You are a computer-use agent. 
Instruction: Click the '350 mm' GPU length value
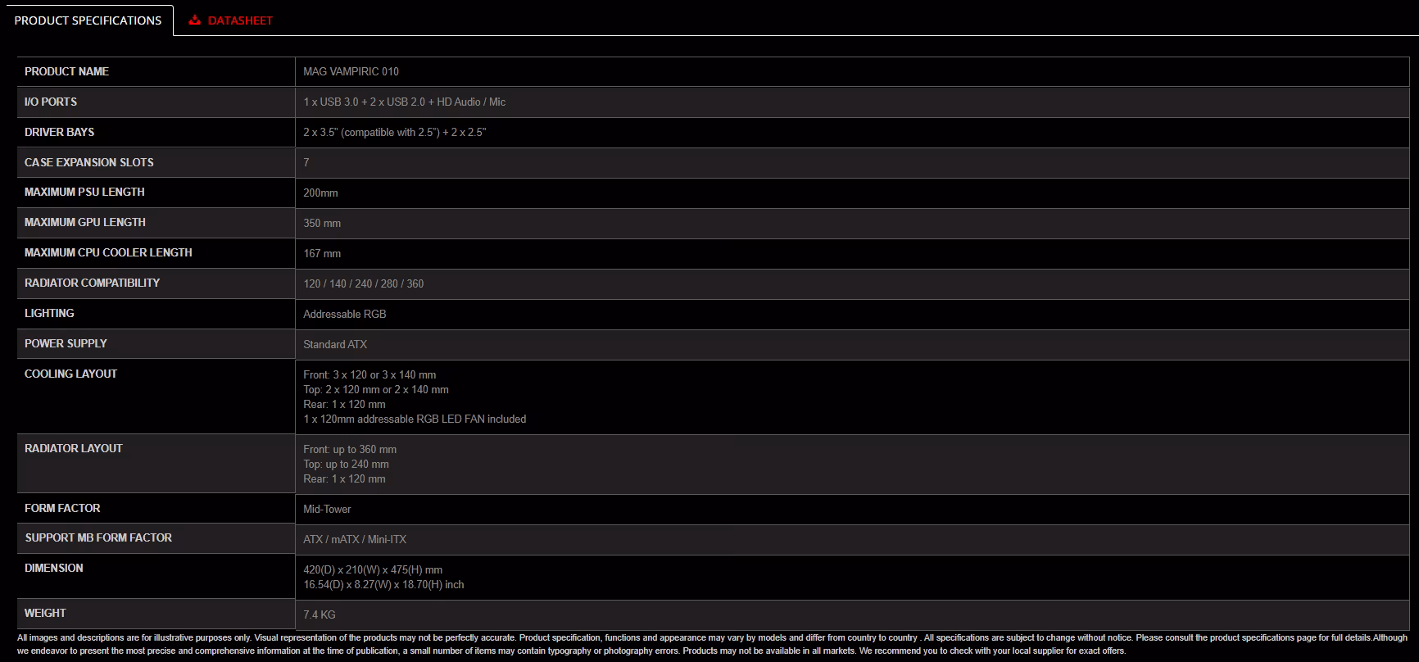pyautogui.click(x=322, y=223)
